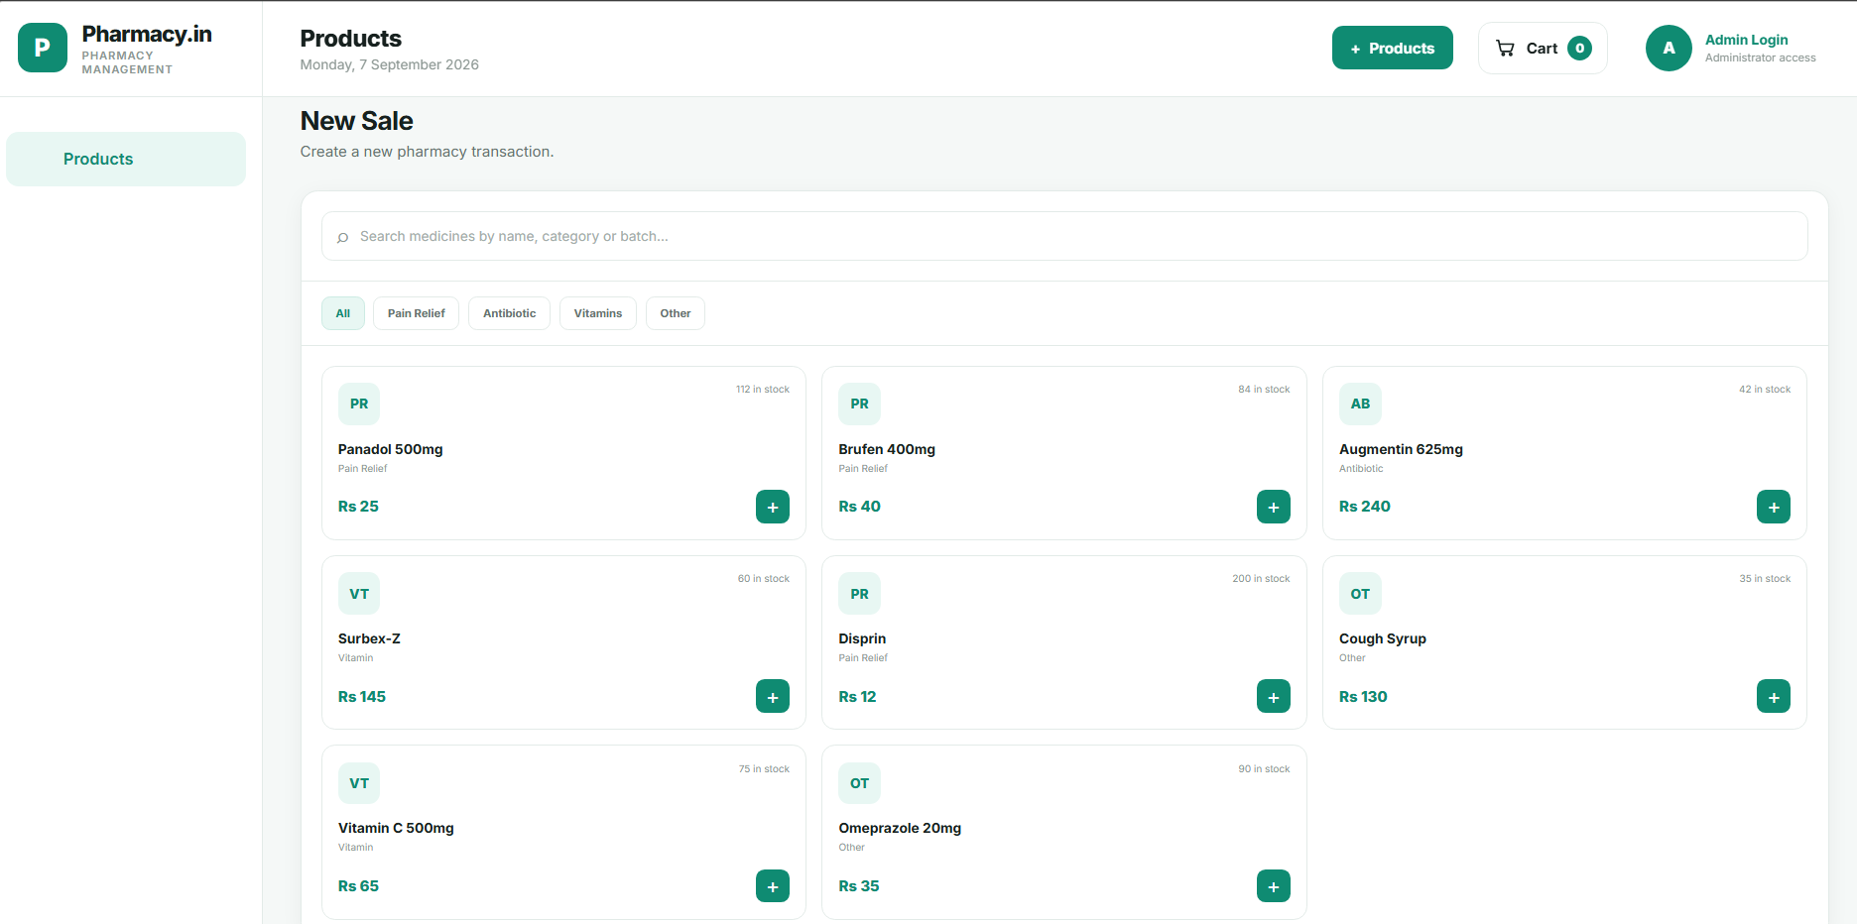
Task: Click the Vitamin C 500mg product name
Action: point(396,828)
